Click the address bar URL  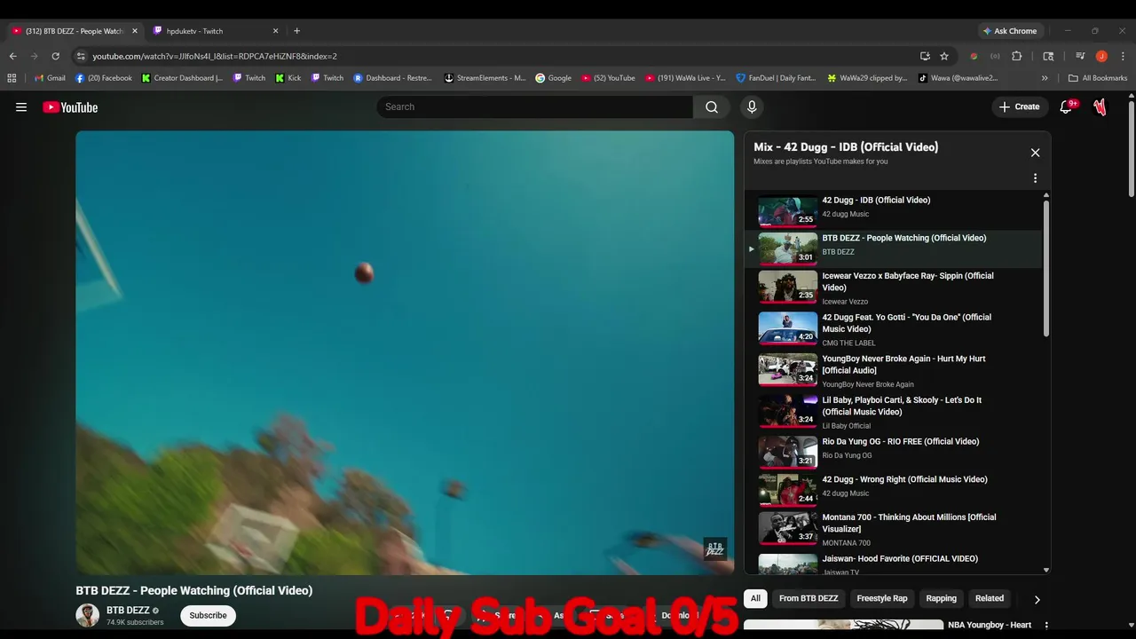215,56
